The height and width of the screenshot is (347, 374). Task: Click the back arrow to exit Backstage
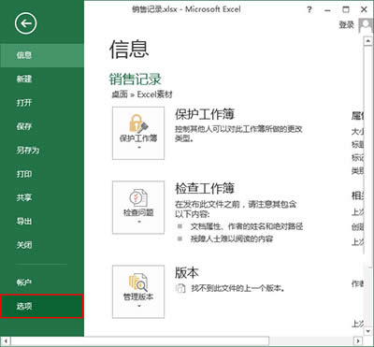25,23
